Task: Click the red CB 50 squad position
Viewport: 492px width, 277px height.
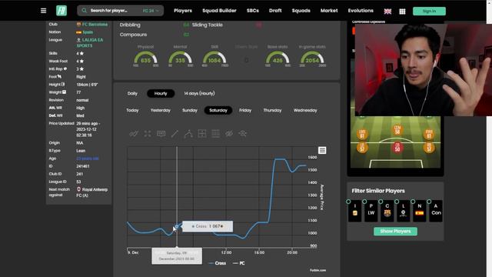Action: [x=397, y=148]
